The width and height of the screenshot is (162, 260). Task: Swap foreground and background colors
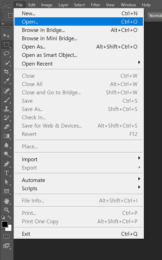click(9, 217)
